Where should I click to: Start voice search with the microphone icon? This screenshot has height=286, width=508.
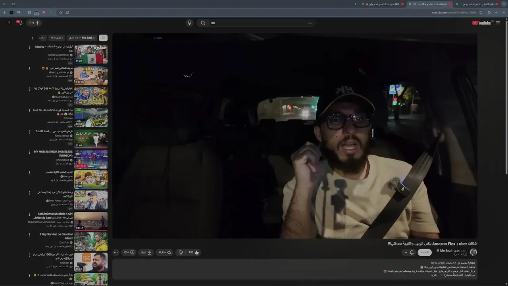click(x=189, y=23)
